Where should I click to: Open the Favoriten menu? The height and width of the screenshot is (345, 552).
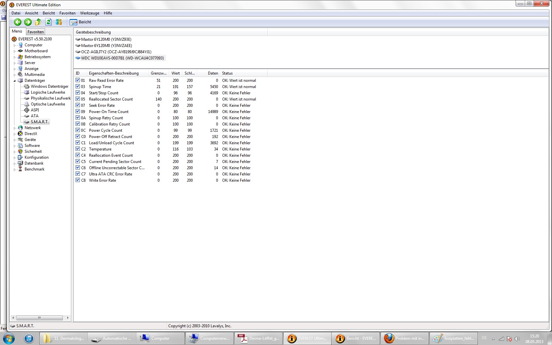[x=67, y=13]
